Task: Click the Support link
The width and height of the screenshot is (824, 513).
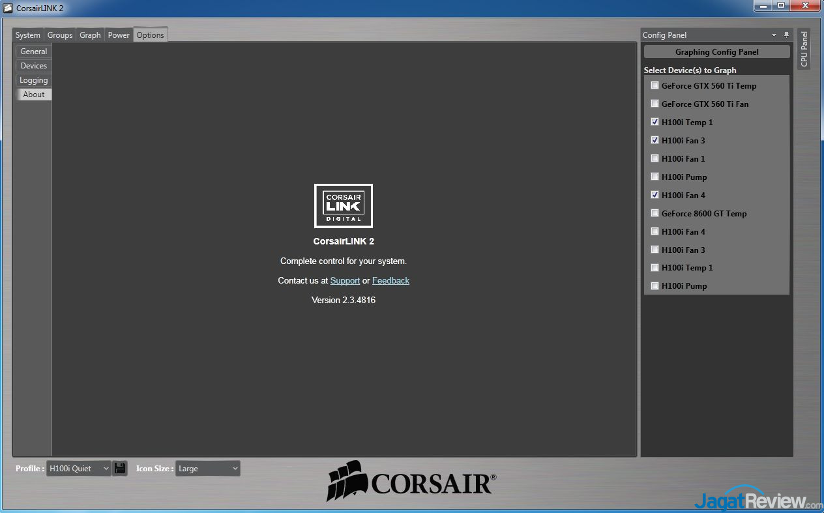Action: point(345,280)
